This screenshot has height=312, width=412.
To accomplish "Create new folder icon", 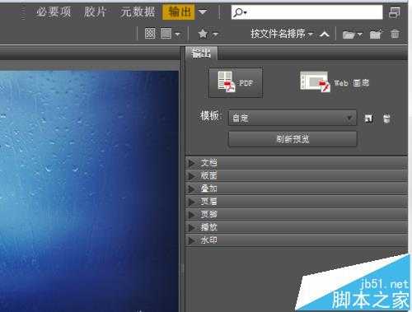I will click(376, 35).
